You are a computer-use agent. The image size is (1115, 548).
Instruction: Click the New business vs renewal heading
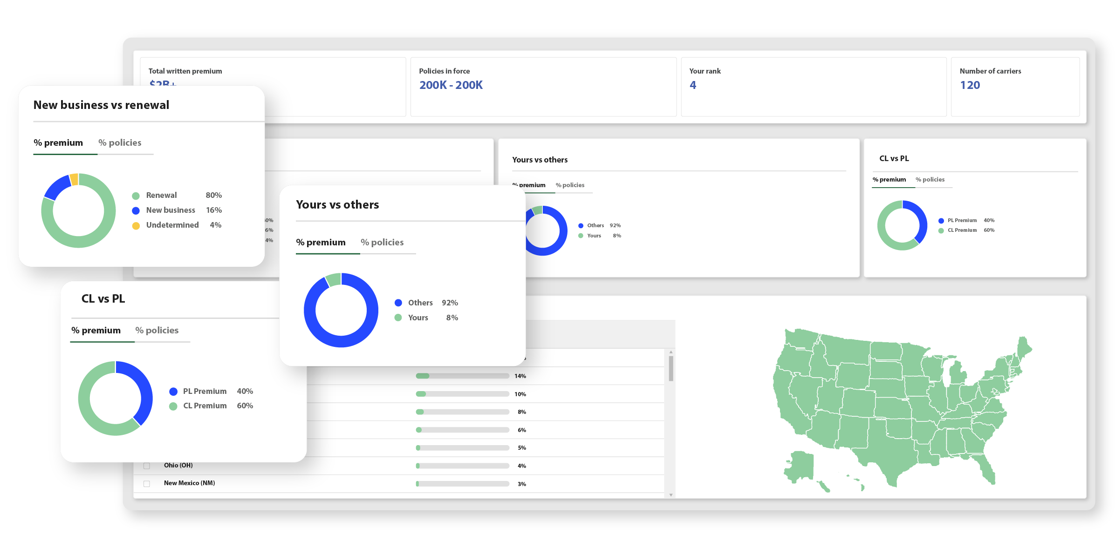coord(102,105)
